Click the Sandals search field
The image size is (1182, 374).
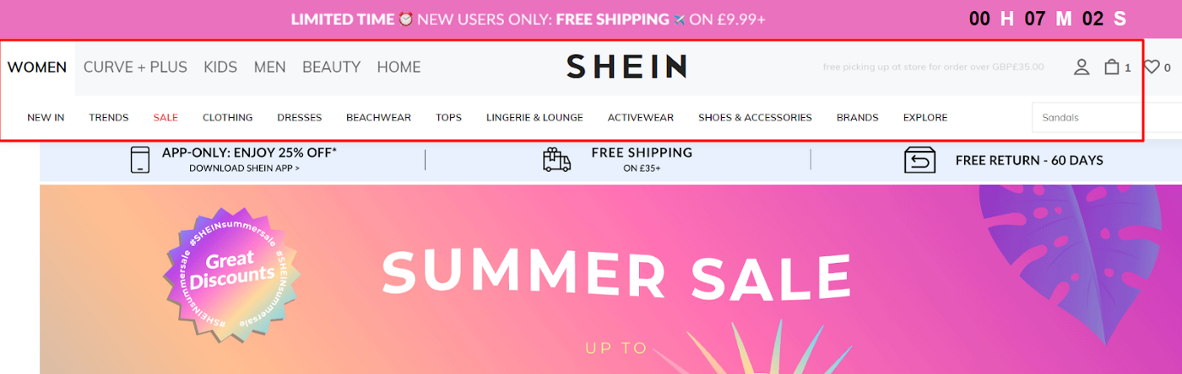click(x=1107, y=118)
